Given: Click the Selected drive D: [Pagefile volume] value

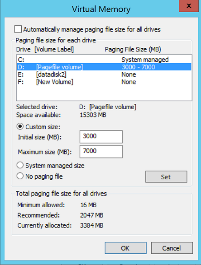Looking at the screenshot, I should tap(108, 107).
